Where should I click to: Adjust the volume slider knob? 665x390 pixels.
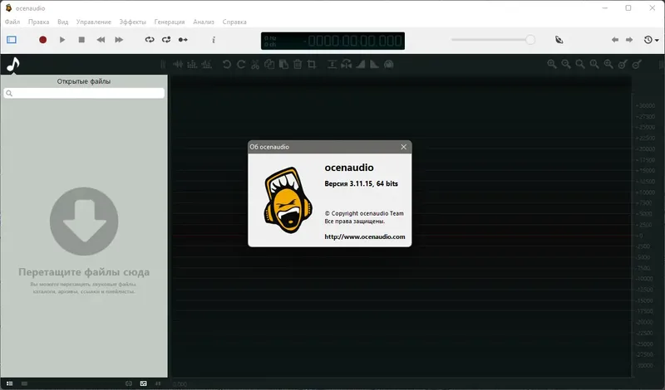(x=530, y=40)
